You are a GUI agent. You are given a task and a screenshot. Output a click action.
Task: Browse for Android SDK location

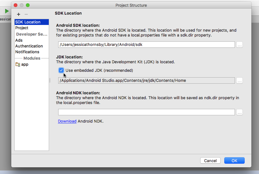(x=239, y=45)
